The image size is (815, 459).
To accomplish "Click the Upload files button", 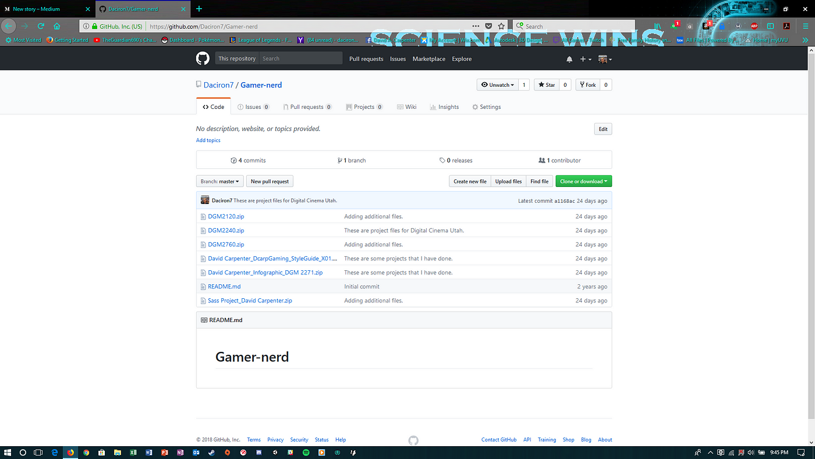I will point(508,181).
